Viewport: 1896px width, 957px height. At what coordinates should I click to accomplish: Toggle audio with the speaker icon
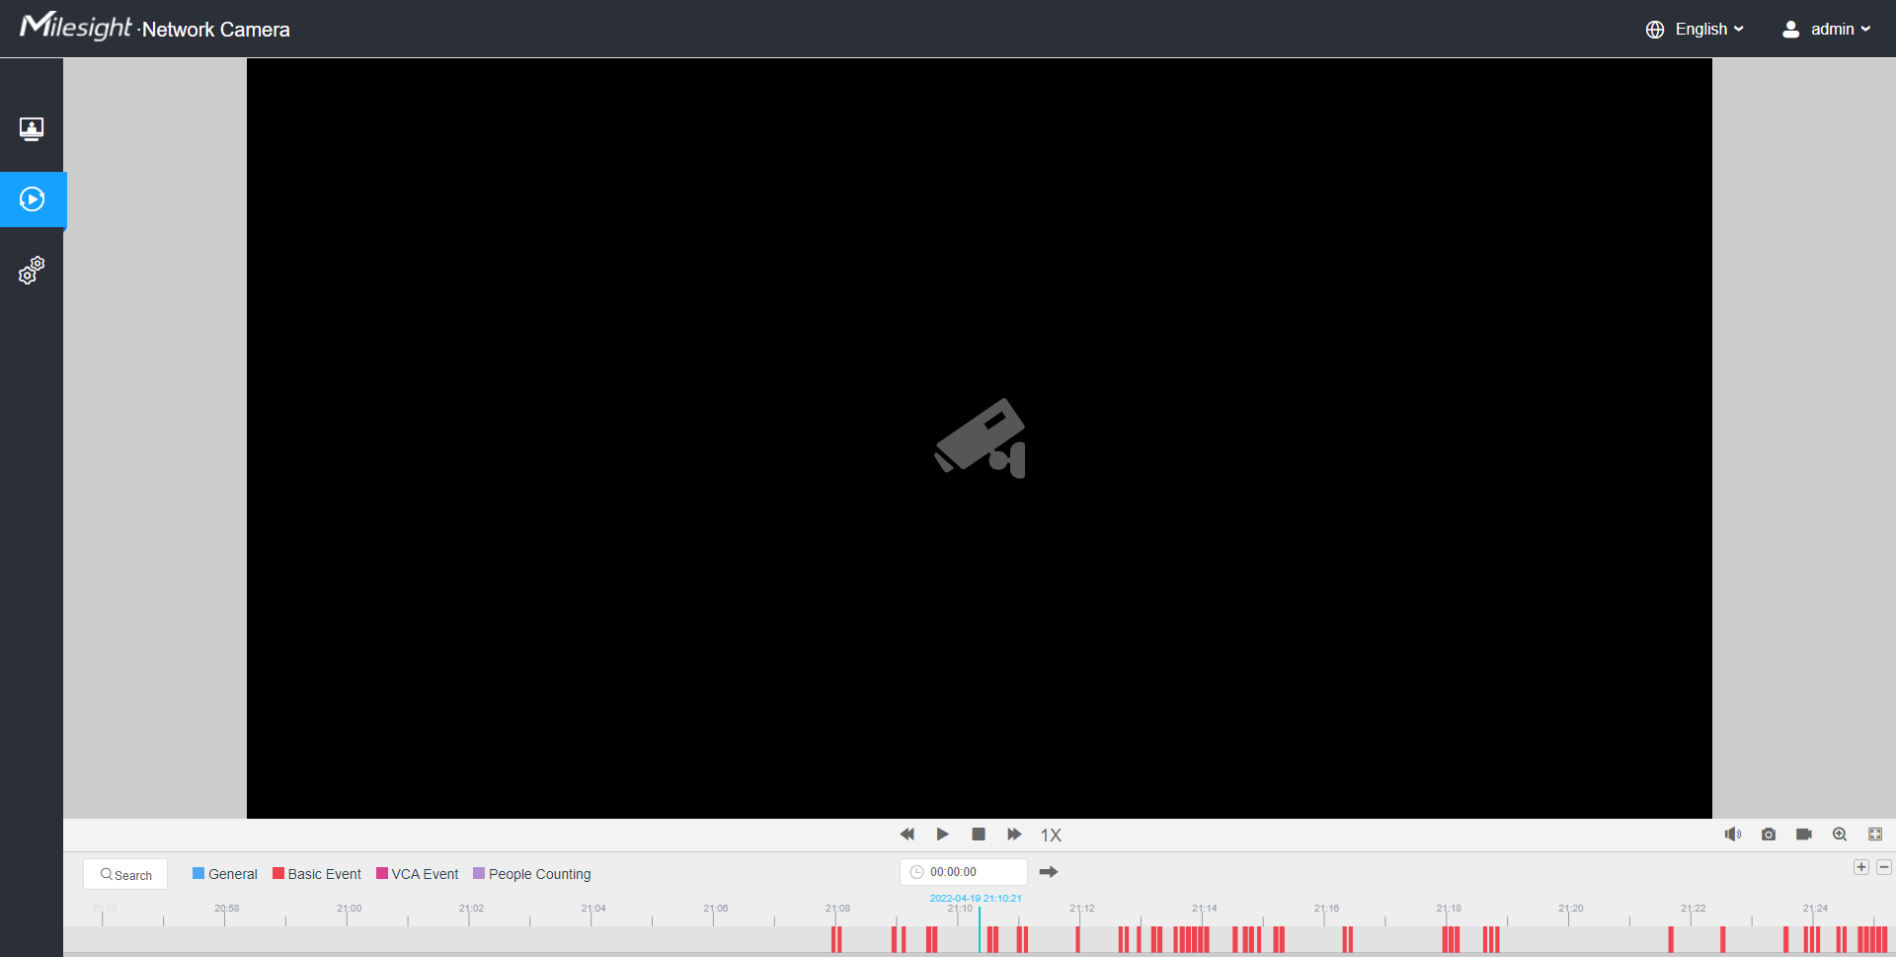click(x=1733, y=835)
